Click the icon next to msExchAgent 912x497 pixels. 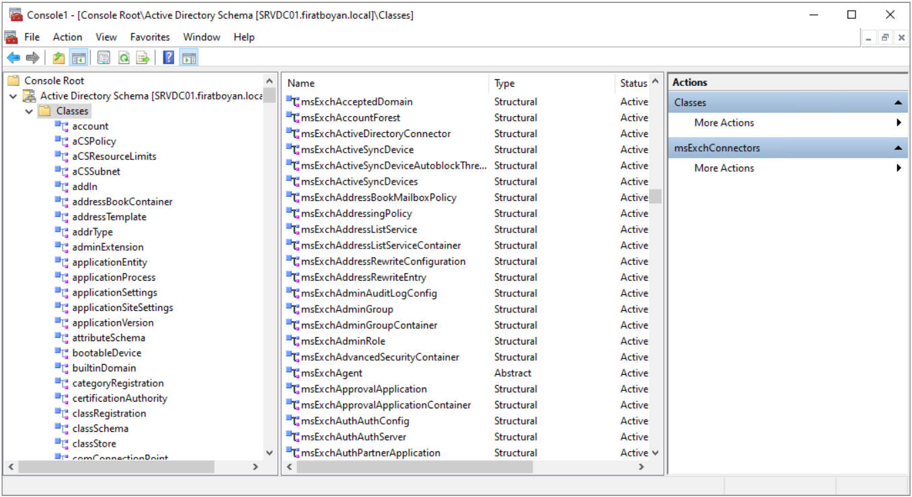pos(293,373)
